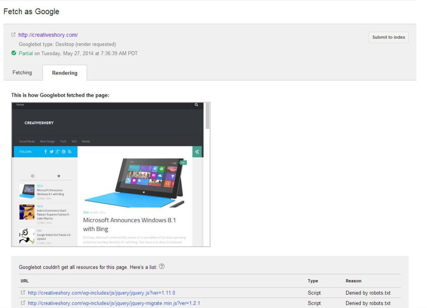Select the popular posts star icon tab

59,176
